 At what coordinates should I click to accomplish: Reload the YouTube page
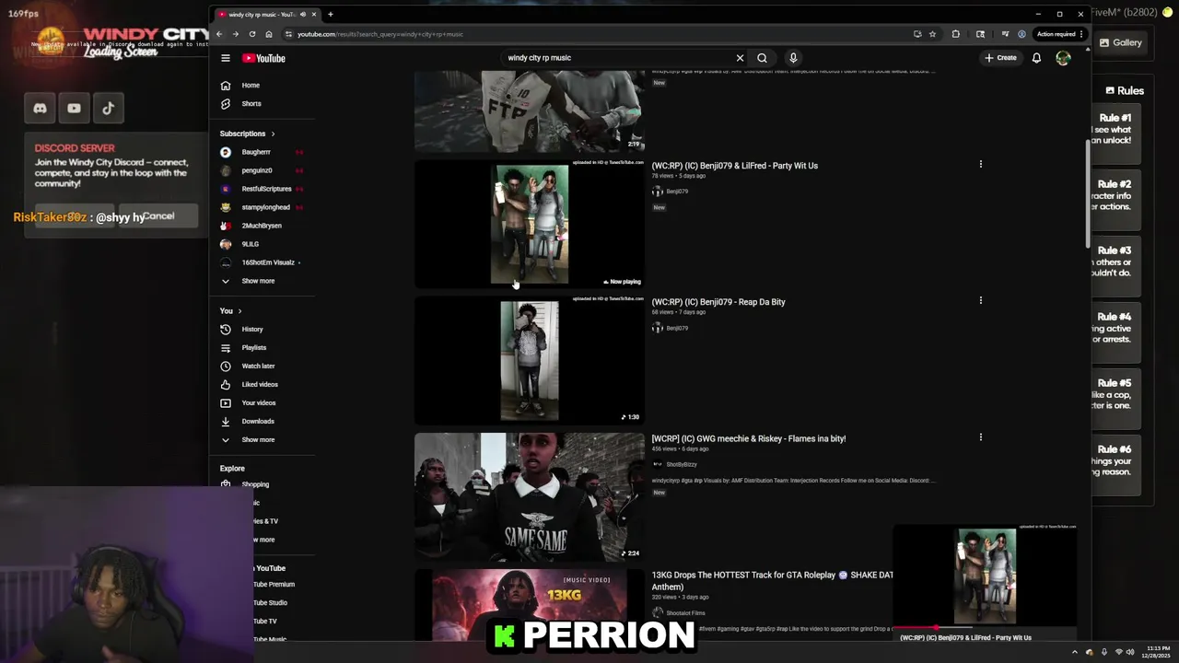[x=252, y=34]
